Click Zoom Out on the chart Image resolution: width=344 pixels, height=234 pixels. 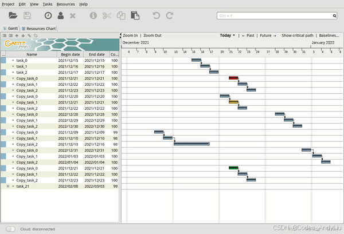click(153, 35)
